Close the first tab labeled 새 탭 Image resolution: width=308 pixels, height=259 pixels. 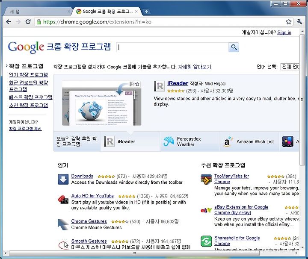pos(69,12)
